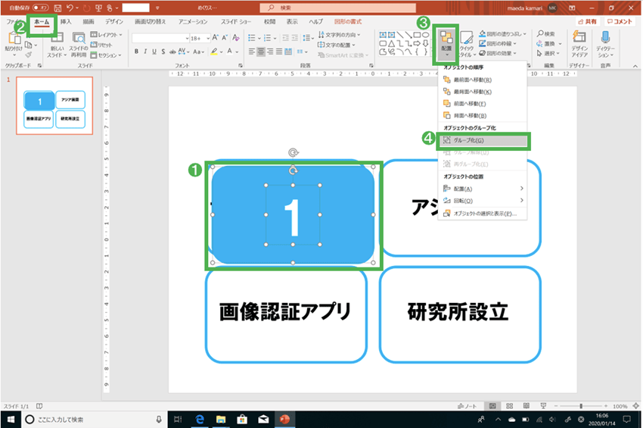
Task: Click the search box in title bar
Action: pyautogui.click(x=338, y=8)
